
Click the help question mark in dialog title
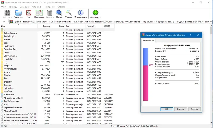click(190, 35)
